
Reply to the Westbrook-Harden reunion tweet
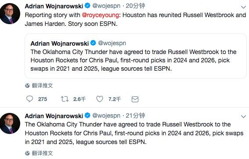pyautogui.click(x=29, y=99)
